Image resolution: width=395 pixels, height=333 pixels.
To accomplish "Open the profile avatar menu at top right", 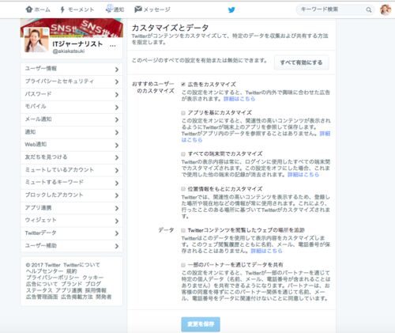I will click(x=386, y=9).
